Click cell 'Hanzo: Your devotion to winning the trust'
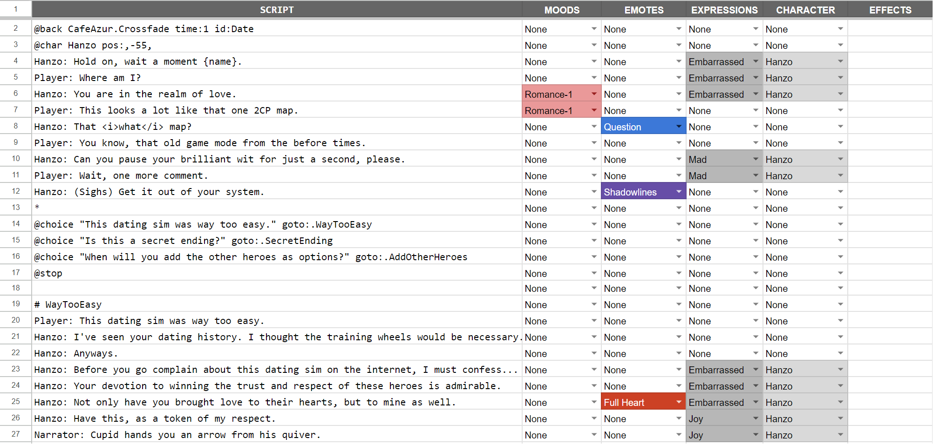This screenshot has height=445, width=933. tap(277, 386)
